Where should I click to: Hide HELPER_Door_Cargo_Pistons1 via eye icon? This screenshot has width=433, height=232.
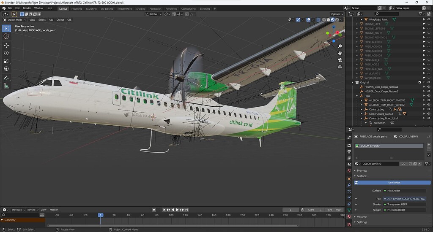click(x=429, y=87)
